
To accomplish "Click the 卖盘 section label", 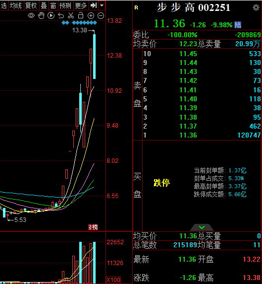I will [137, 94].
